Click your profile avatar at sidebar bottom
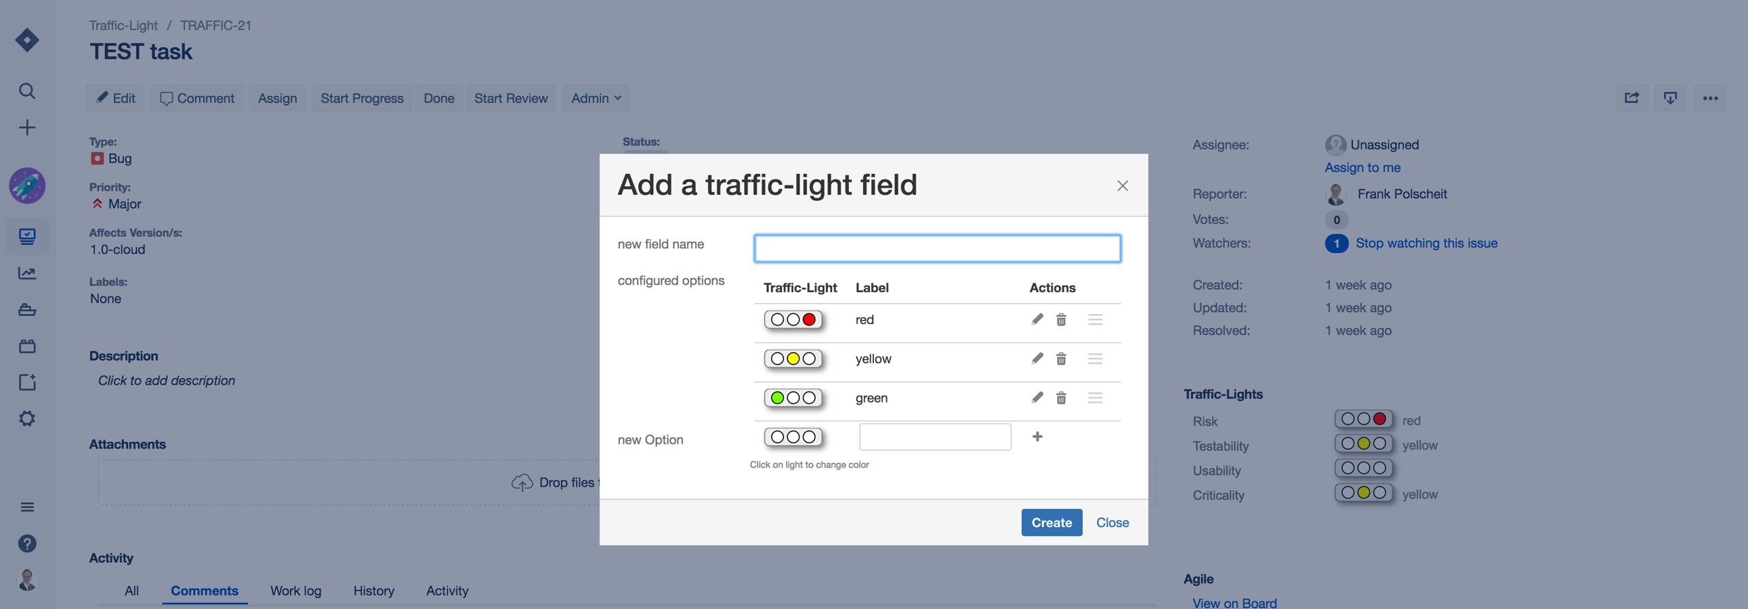This screenshot has width=1748, height=609. (27, 579)
